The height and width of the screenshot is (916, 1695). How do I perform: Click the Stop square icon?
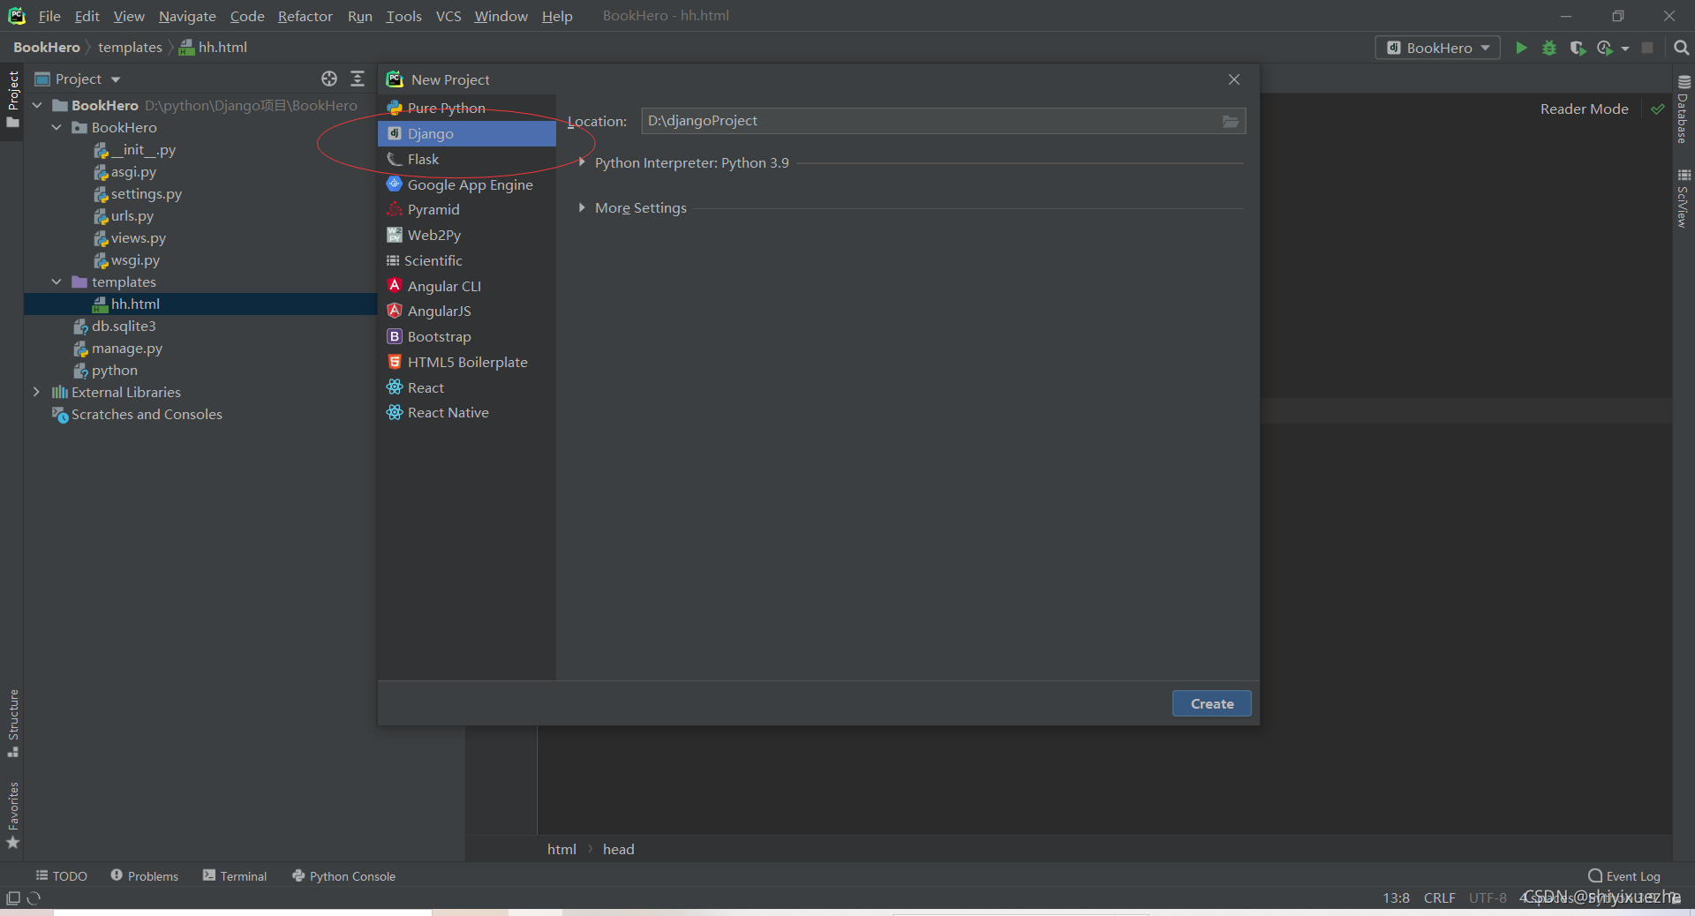click(x=1647, y=48)
